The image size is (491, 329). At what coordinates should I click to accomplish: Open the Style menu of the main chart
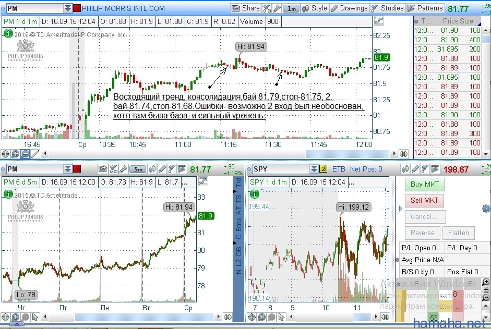[x=315, y=8]
